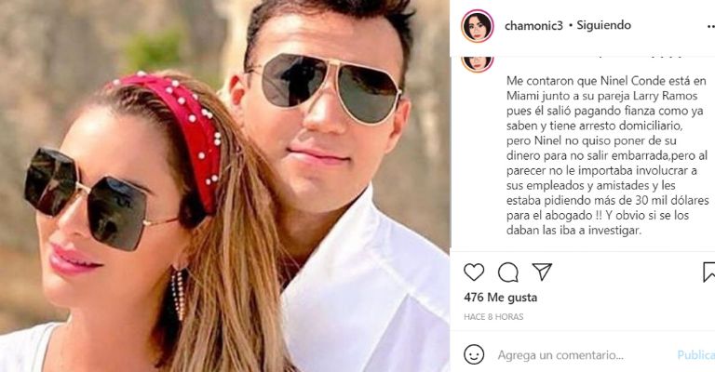This screenshot has width=715, height=372.
Task: Open the emoji picker smiley icon
Action: (x=474, y=354)
